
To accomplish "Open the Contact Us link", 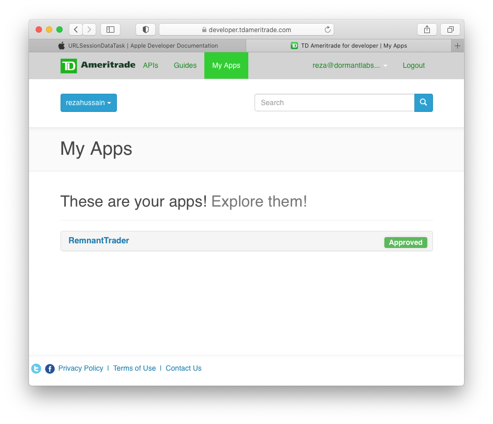I will click(184, 368).
